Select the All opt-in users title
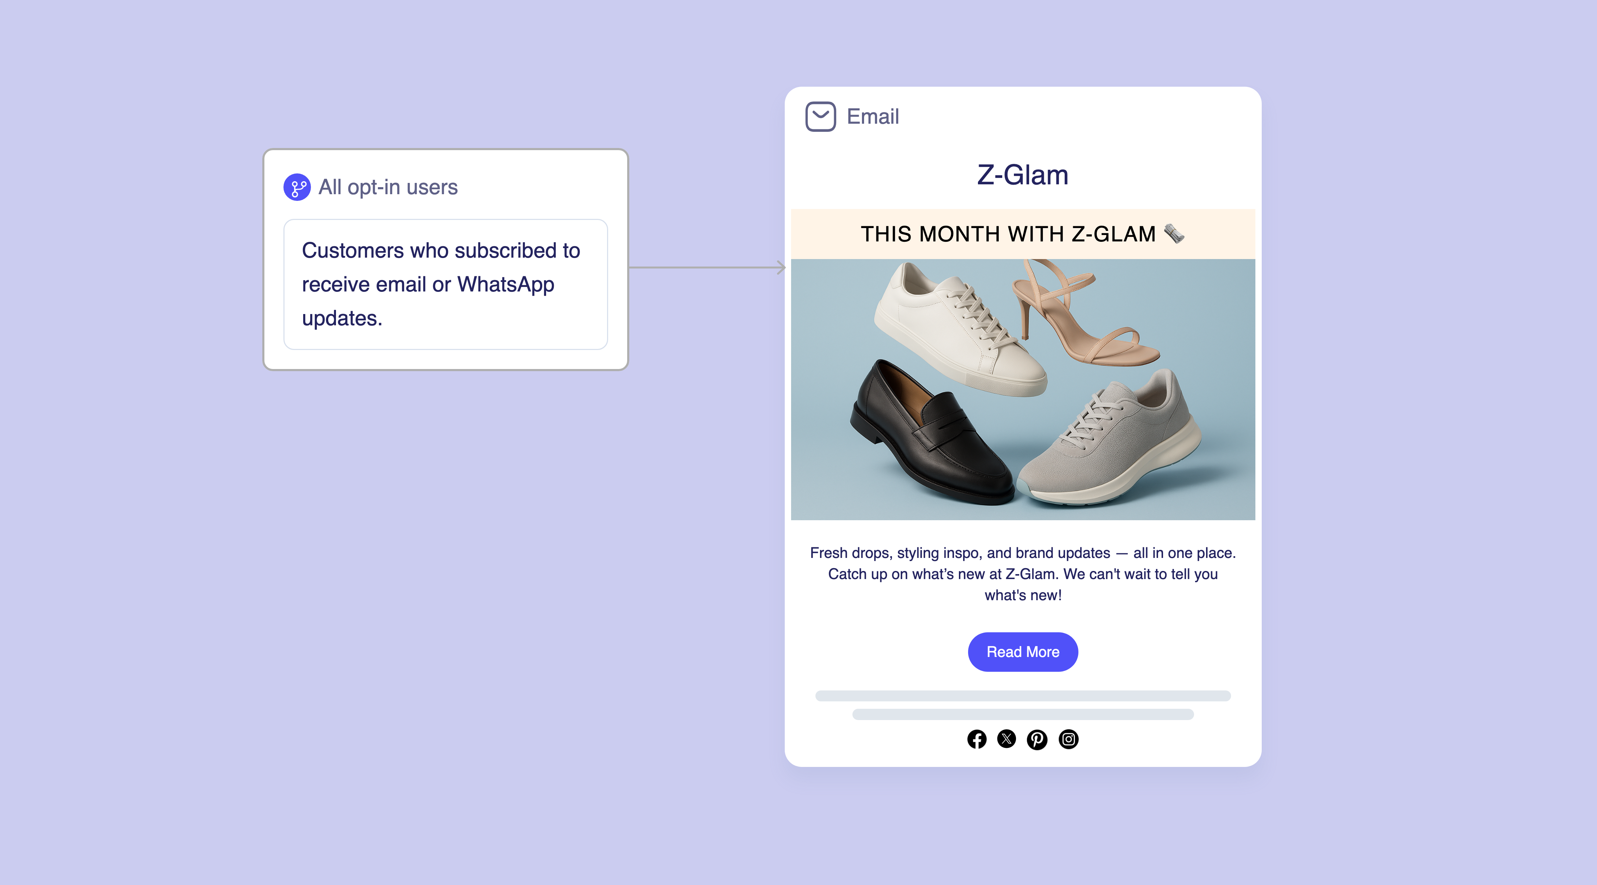Image resolution: width=1597 pixels, height=885 pixels. (x=388, y=187)
